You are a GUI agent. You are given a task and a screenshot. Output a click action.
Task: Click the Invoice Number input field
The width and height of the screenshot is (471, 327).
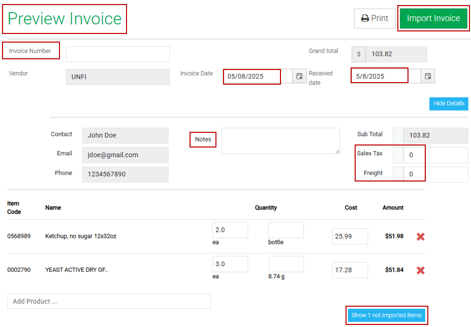pyautogui.click(x=118, y=54)
